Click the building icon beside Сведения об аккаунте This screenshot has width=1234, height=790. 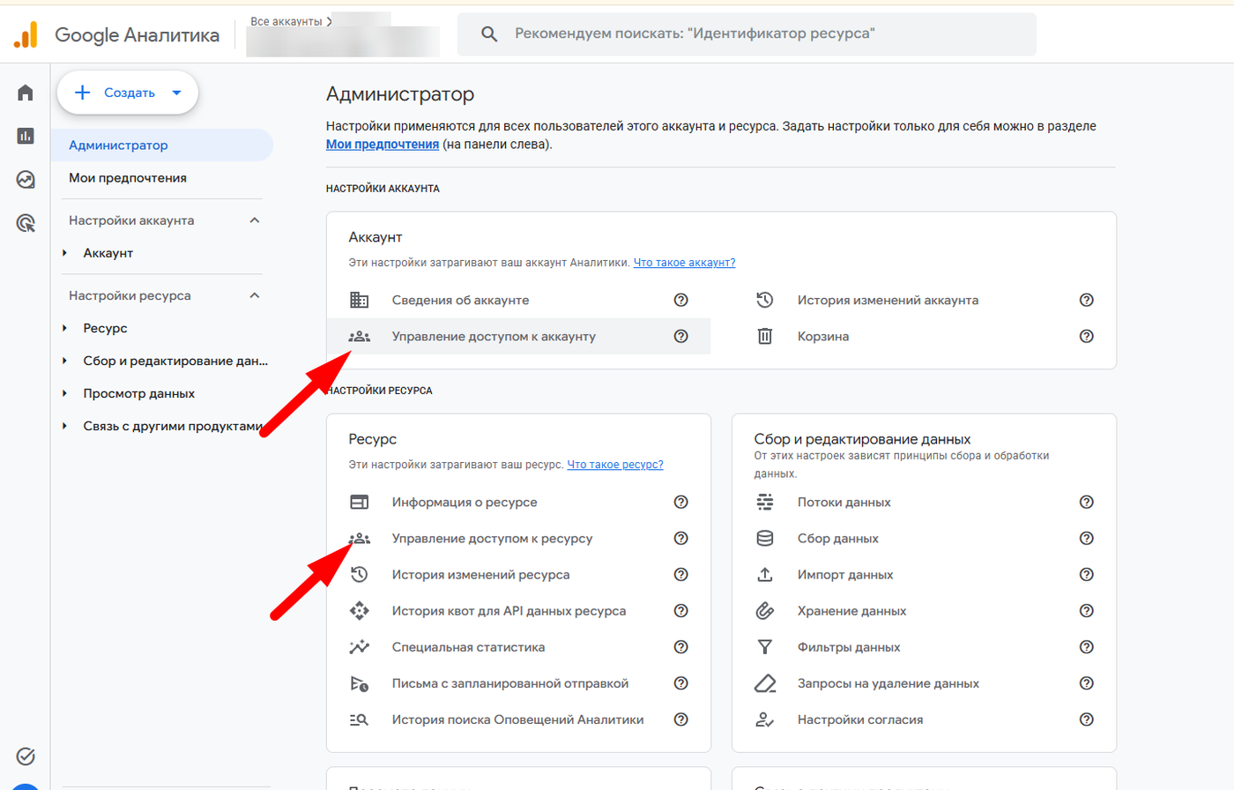tap(360, 300)
